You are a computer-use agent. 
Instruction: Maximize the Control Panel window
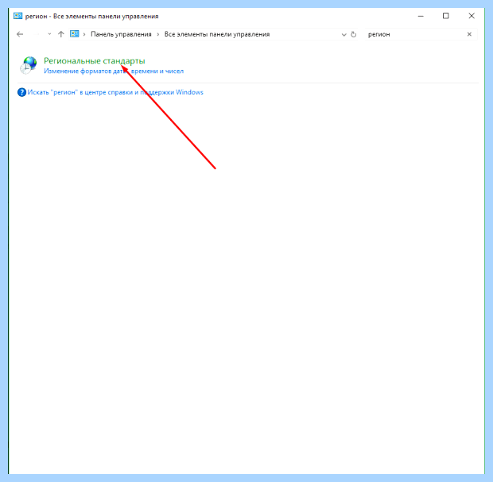(x=446, y=16)
